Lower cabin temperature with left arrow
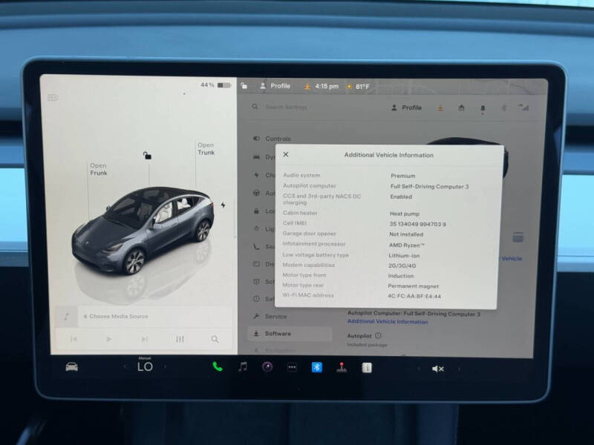Screen dimensions: 594x445 (x=124, y=367)
